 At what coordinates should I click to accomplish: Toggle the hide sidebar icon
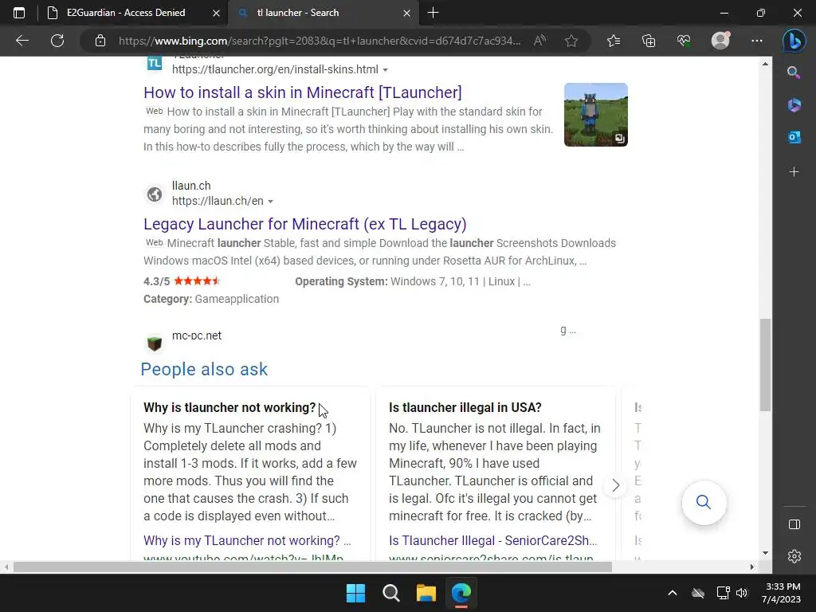tap(794, 524)
